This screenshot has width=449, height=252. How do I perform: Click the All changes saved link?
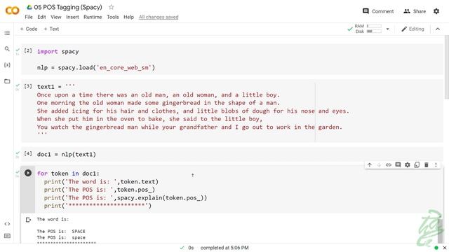pos(159,17)
